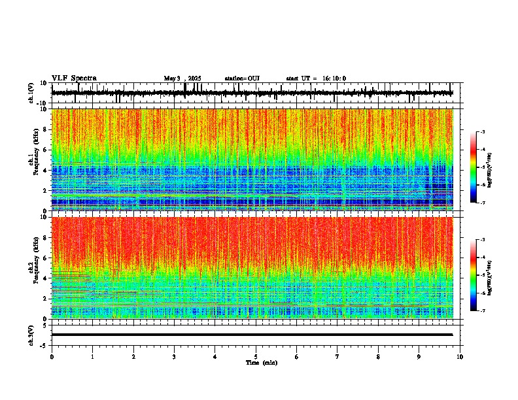Click the 4 kHz tick of ch.1 spectrogram
Screen dimensions: 518x400
click(45, 171)
